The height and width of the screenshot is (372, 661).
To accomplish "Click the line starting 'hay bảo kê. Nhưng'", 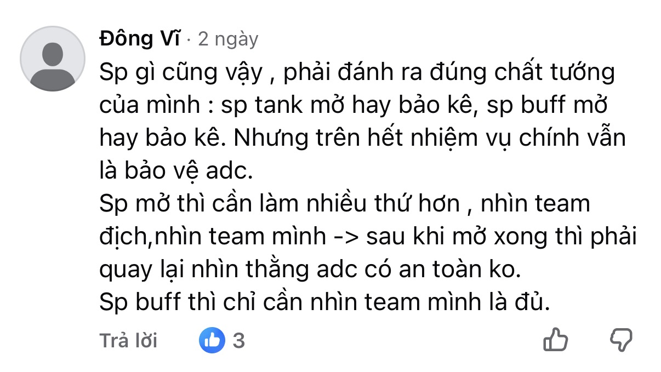I will pyautogui.click(x=362, y=139).
